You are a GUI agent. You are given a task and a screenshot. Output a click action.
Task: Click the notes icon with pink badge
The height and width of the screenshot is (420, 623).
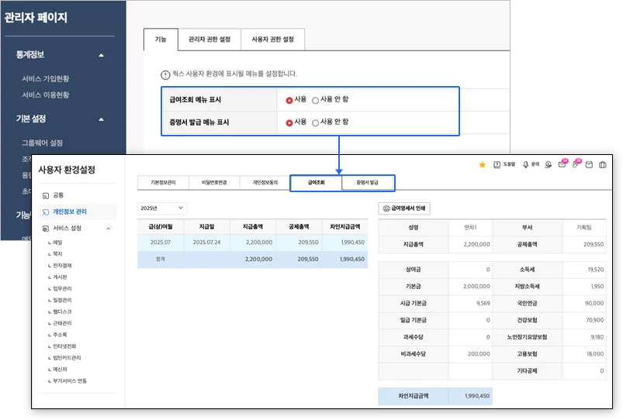pos(575,164)
